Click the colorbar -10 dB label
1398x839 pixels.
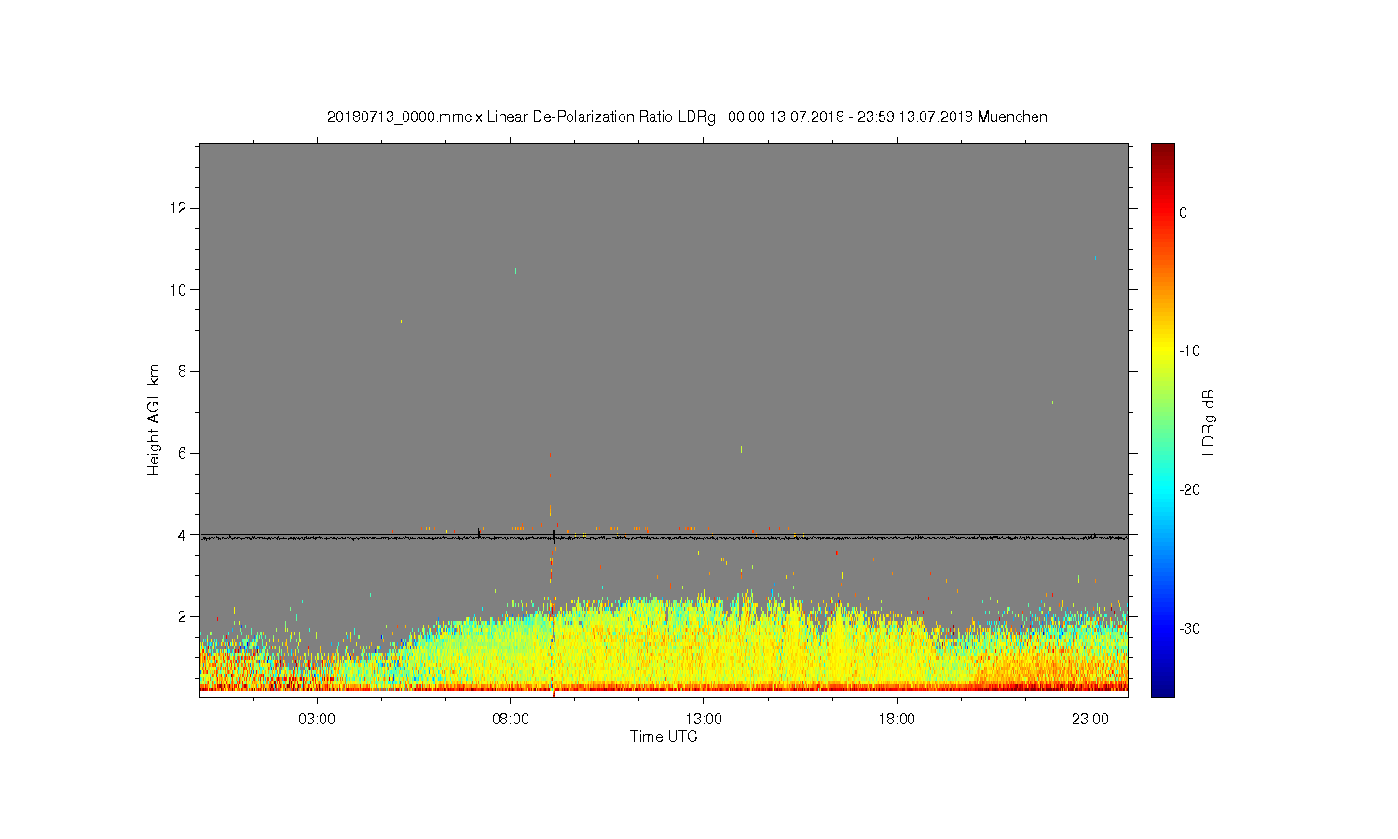coord(1189,351)
